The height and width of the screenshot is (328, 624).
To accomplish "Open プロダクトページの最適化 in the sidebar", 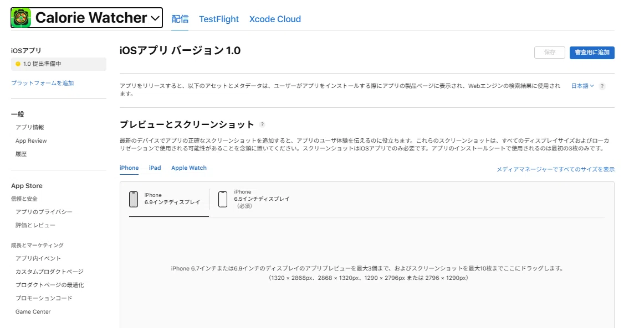I will tap(50, 285).
